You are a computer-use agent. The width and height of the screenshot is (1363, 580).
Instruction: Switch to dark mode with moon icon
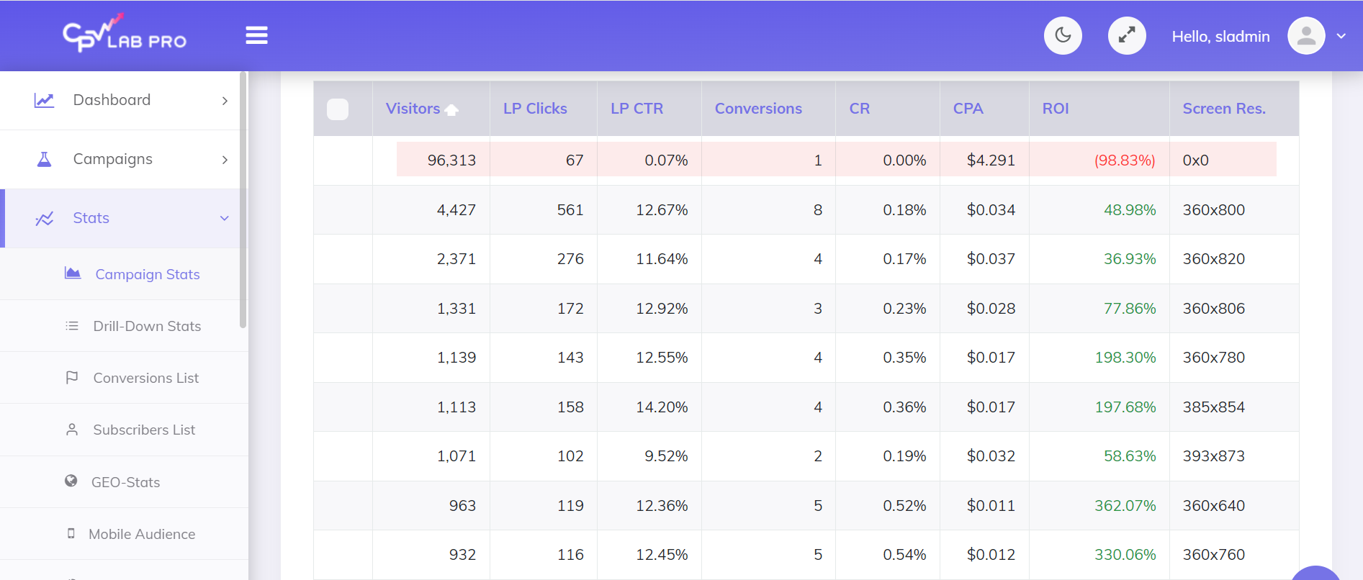tap(1063, 35)
